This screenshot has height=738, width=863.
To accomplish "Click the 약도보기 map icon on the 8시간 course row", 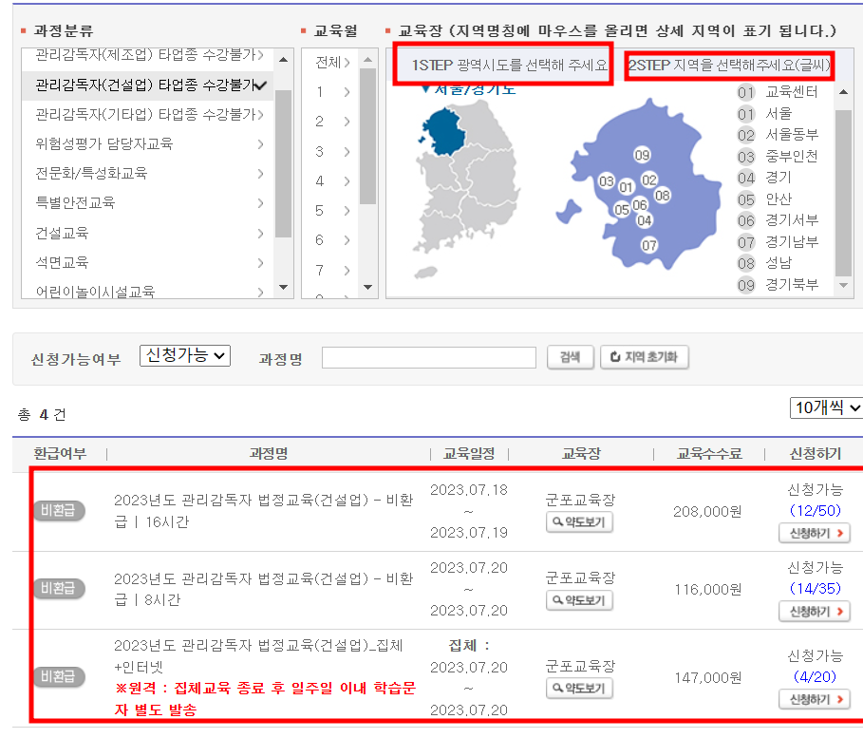I will (578, 599).
